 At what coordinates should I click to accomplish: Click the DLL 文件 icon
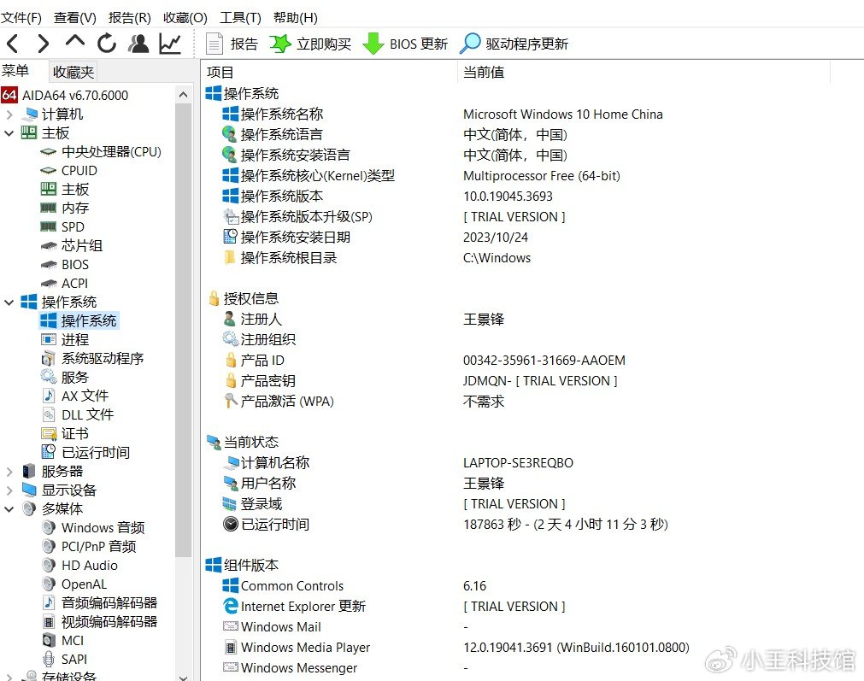click(x=49, y=414)
